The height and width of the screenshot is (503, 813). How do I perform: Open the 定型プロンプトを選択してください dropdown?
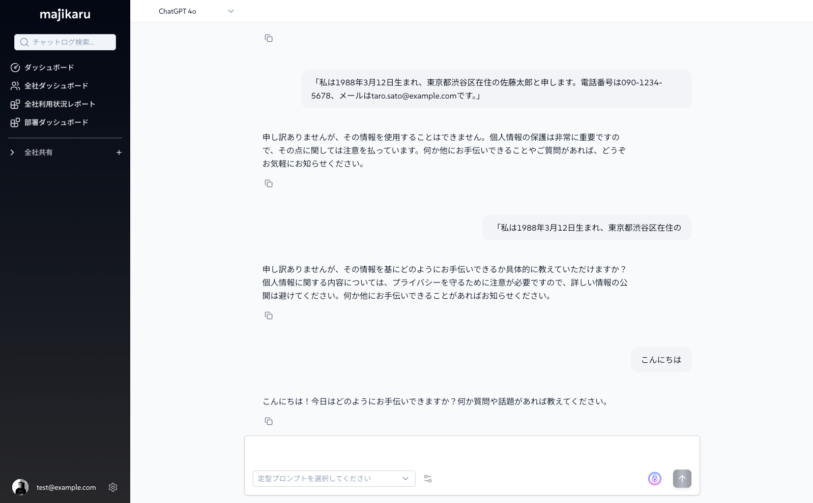(x=334, y=479)
